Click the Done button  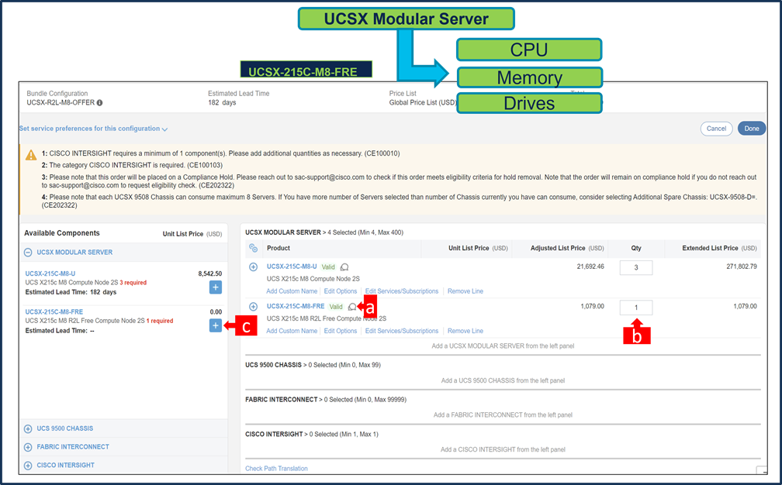pos(752,129)
